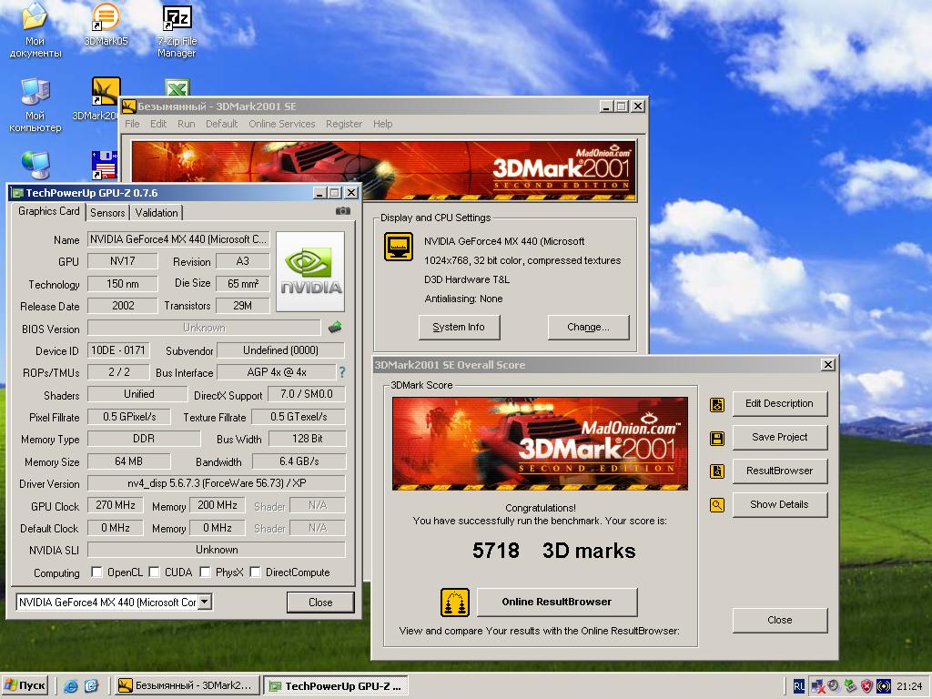
Task: Click the Driver Version field
Action: pyautogui.click(x=217, y=482)
